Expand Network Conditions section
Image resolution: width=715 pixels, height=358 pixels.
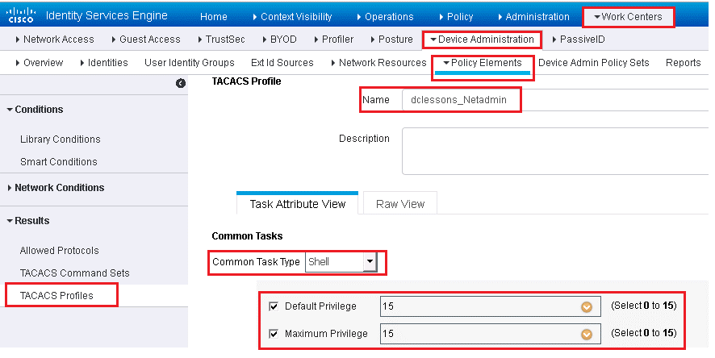click(x=56, y=188)
